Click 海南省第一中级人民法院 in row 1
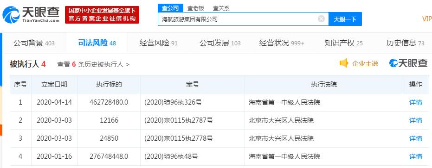 click(x=284, y=102)
